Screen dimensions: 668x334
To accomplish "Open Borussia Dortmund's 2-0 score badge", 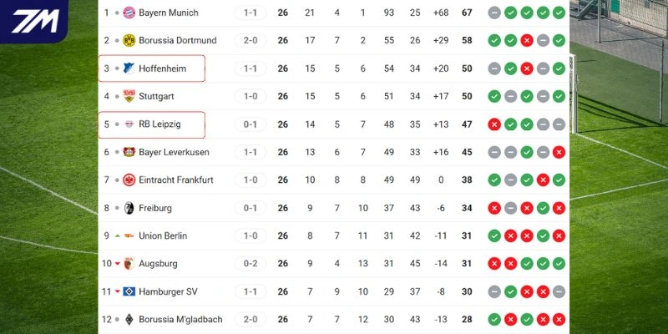I will (x=250, y=40).
